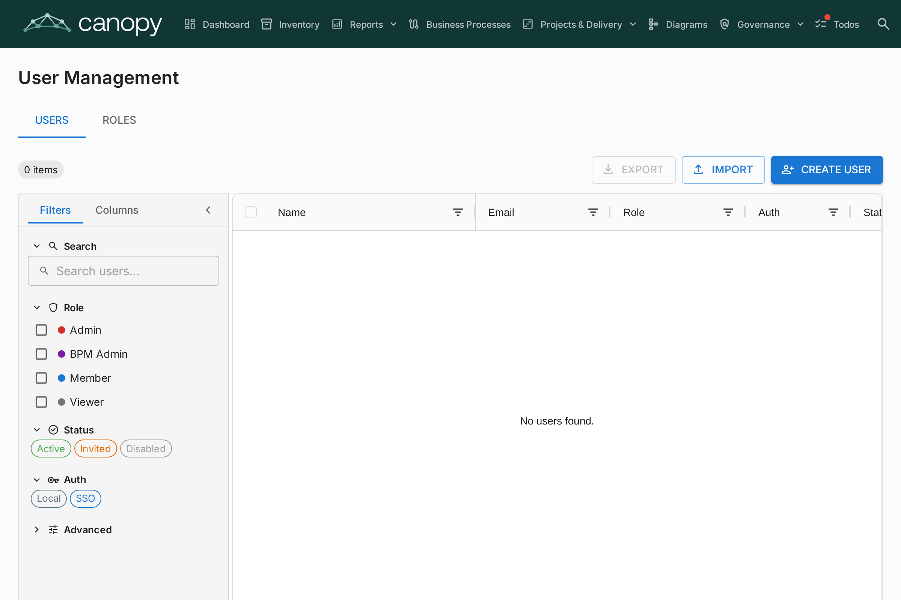Check the Member role checkbox
This screenshot has height=600, width=901.
tap(41, 378)
